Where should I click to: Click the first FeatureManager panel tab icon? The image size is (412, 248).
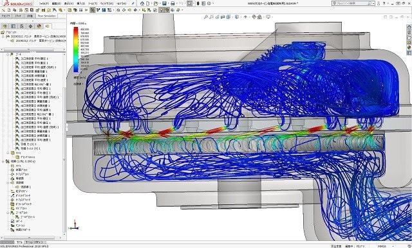pos(5,26)
